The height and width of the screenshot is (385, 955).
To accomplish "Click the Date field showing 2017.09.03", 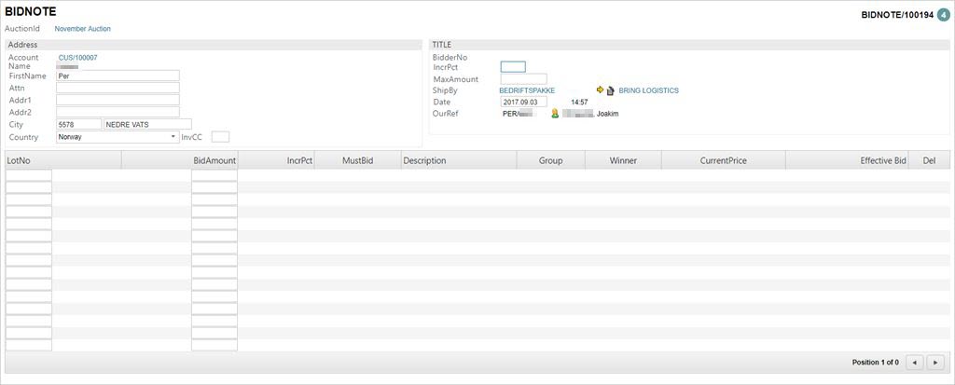I will point(528,102).
